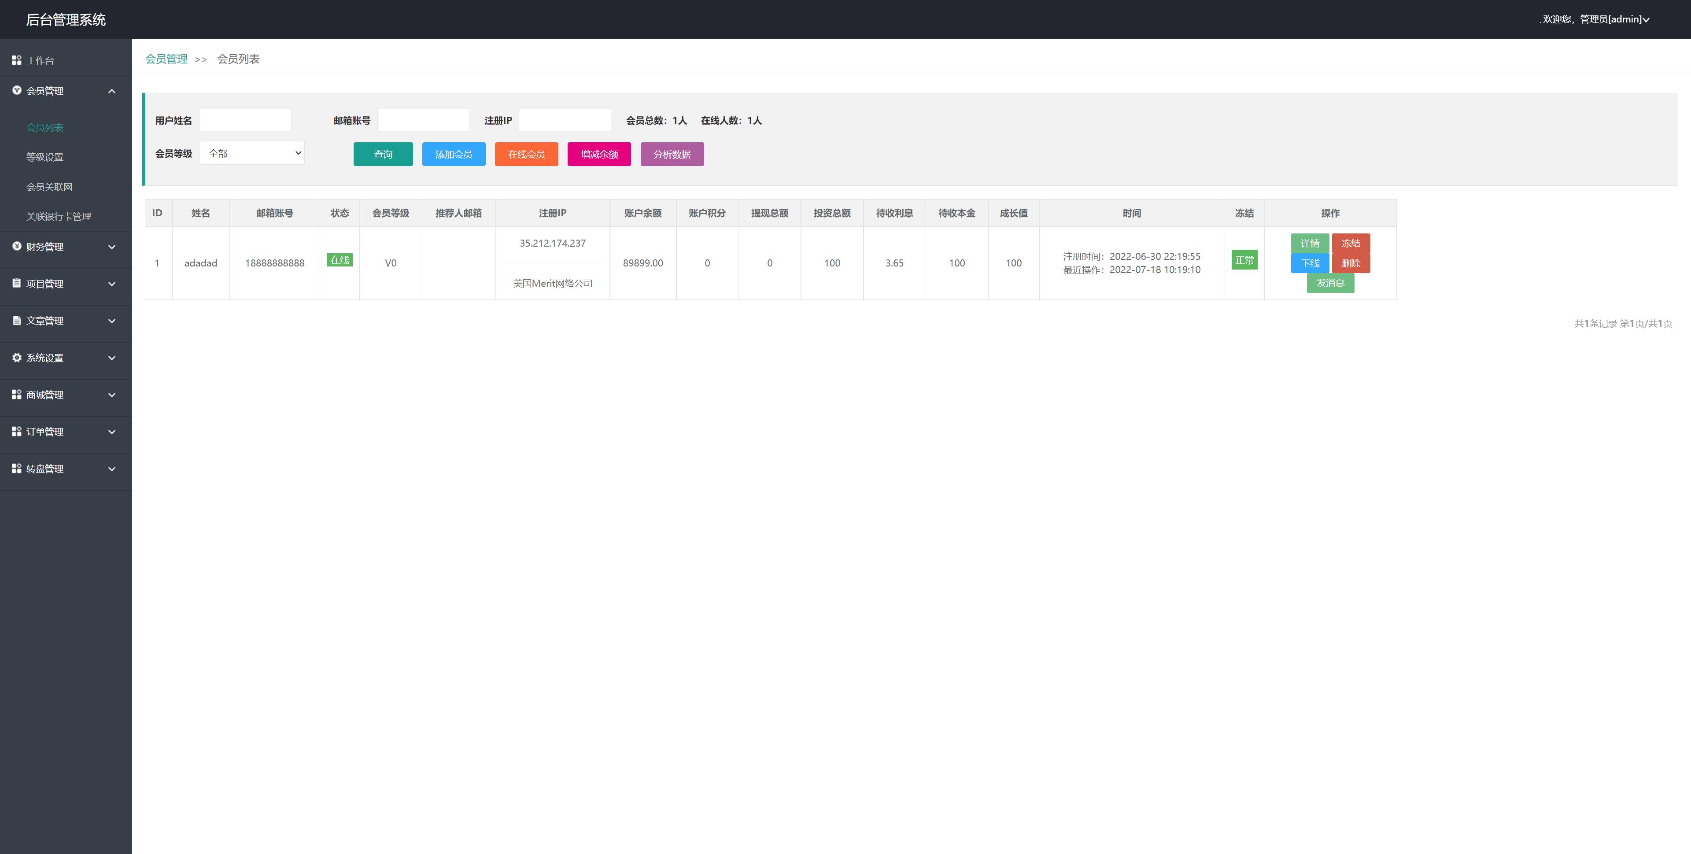Toggle the 在线 online status badge

[340, 260]
